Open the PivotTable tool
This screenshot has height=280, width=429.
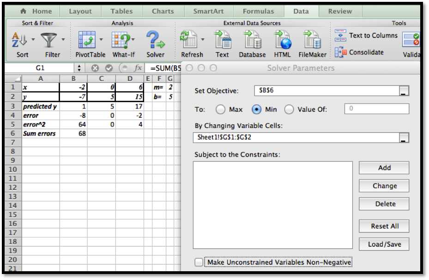(x=87, y=40)
